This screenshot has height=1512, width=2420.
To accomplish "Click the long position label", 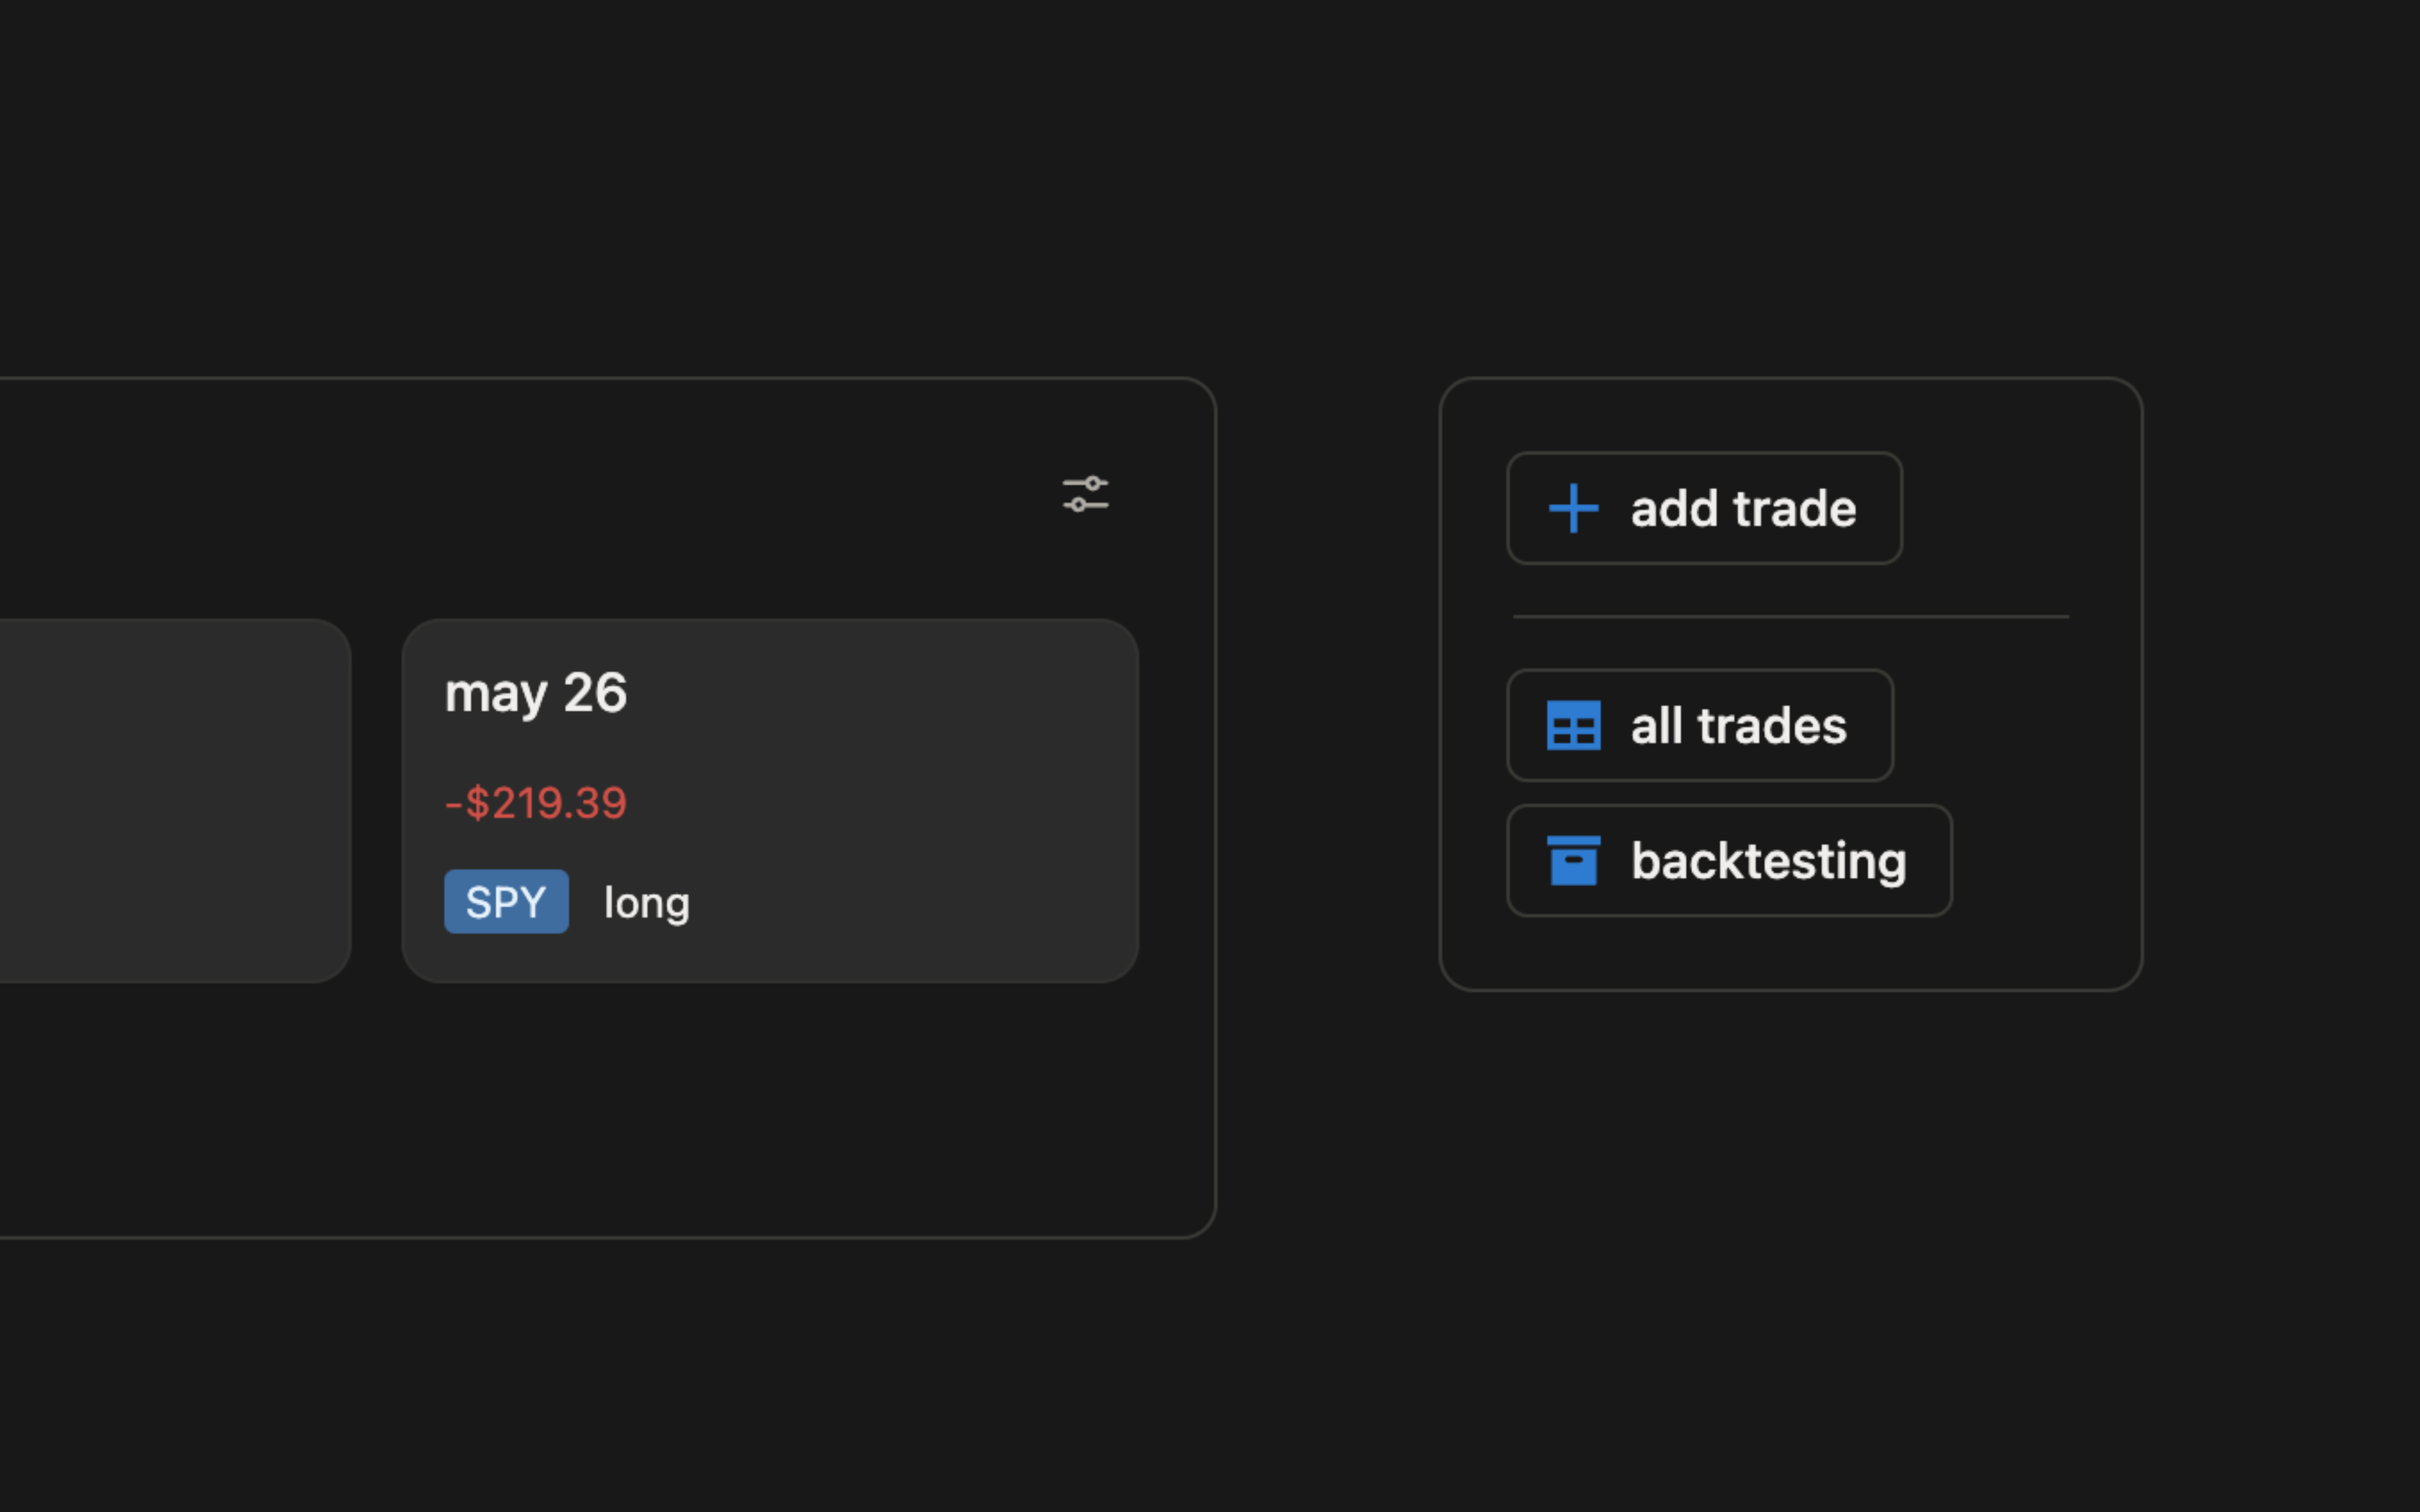I will [646, 903].
